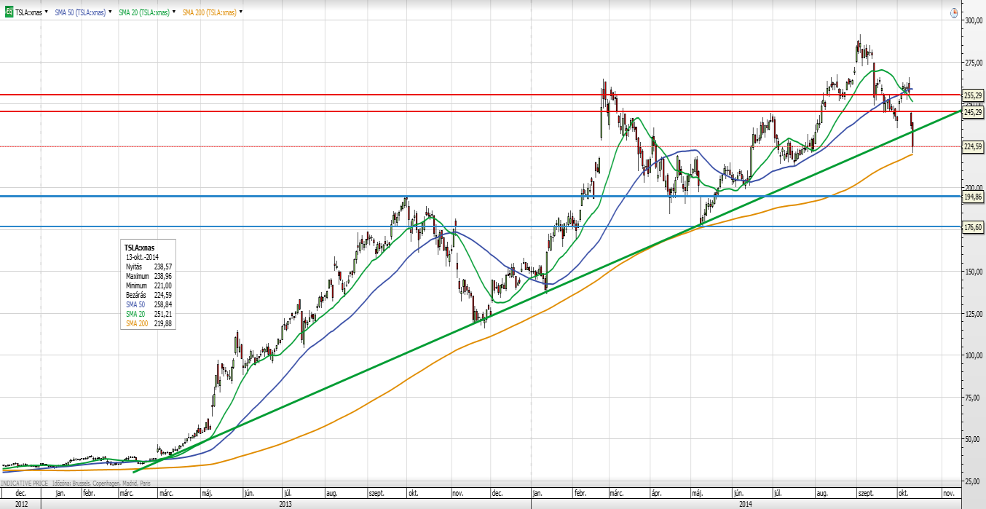Click the Időzóna Brussels, Copenhagen, Madrid, Paris text
The height and width of the screenshot is (509, 986).
[x=100, y=483]
